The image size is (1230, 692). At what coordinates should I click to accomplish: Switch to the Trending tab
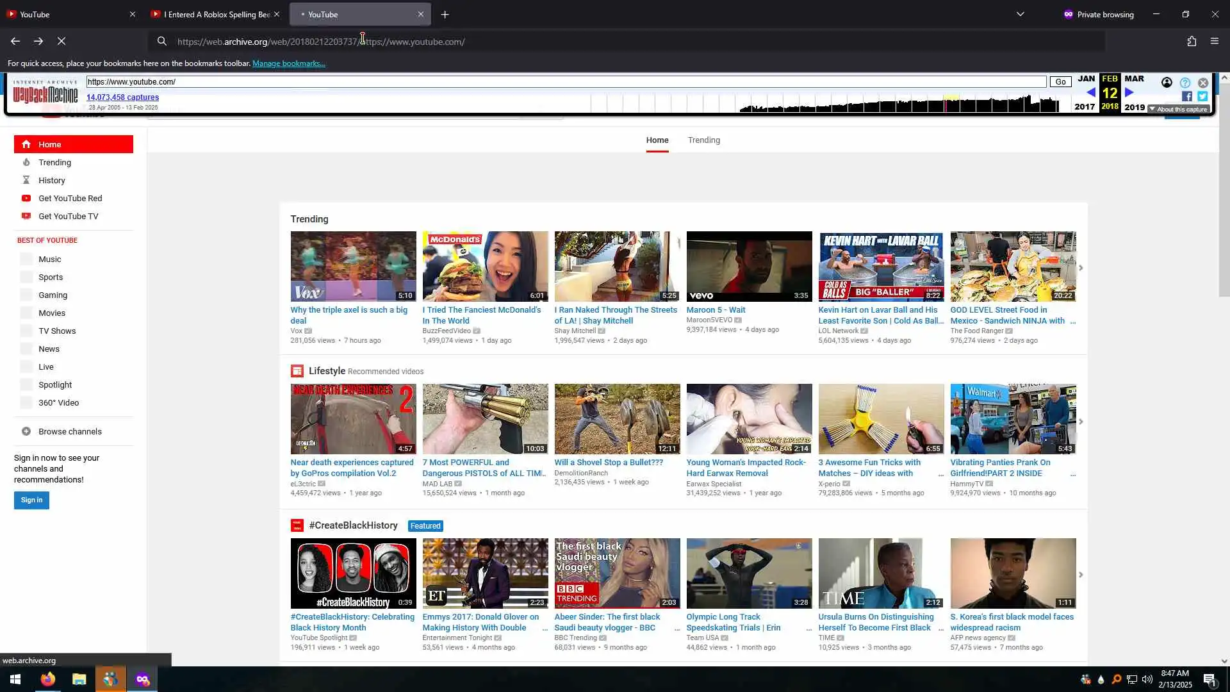[x=703, y=140]
